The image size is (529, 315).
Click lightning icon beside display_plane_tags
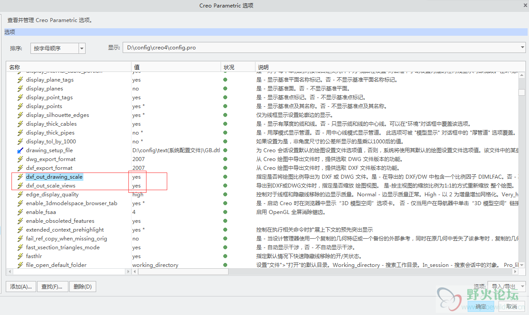coord(20,80)
